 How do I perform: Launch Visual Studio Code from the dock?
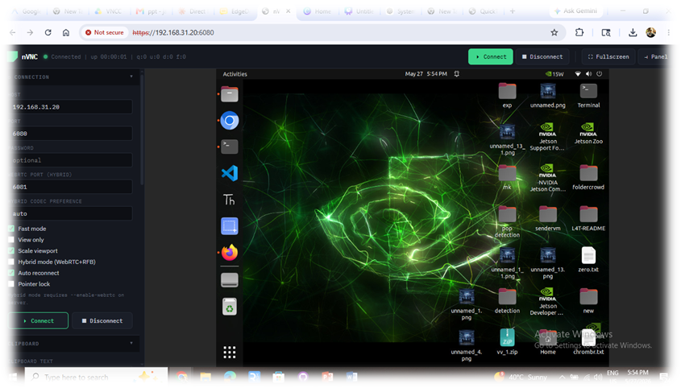[x=230, y=173]
